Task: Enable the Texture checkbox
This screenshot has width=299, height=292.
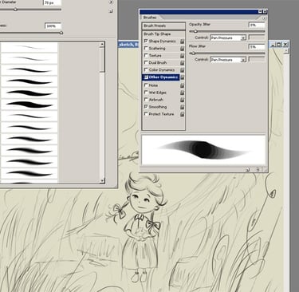Action: 146,55
